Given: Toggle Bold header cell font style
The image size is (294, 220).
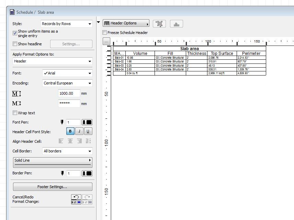Looking at the screenshot, I should tap(70, 131).
